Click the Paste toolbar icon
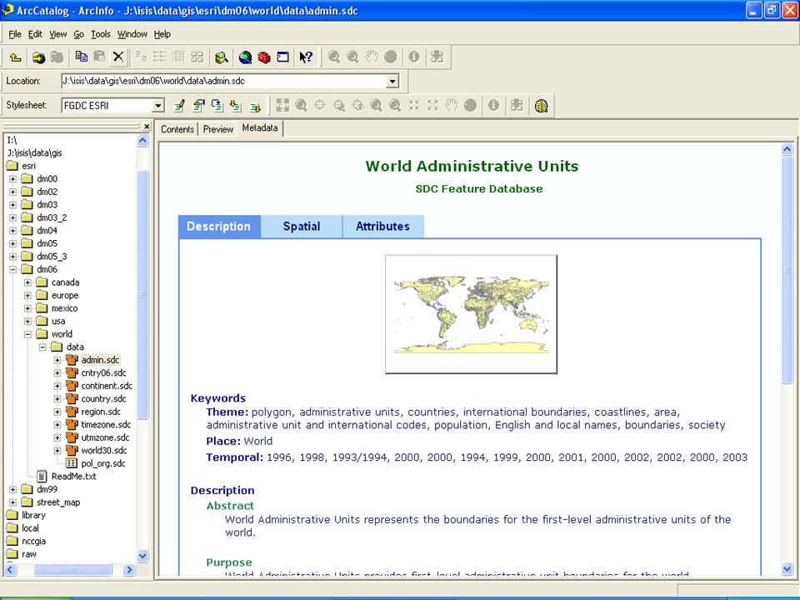 99,57
